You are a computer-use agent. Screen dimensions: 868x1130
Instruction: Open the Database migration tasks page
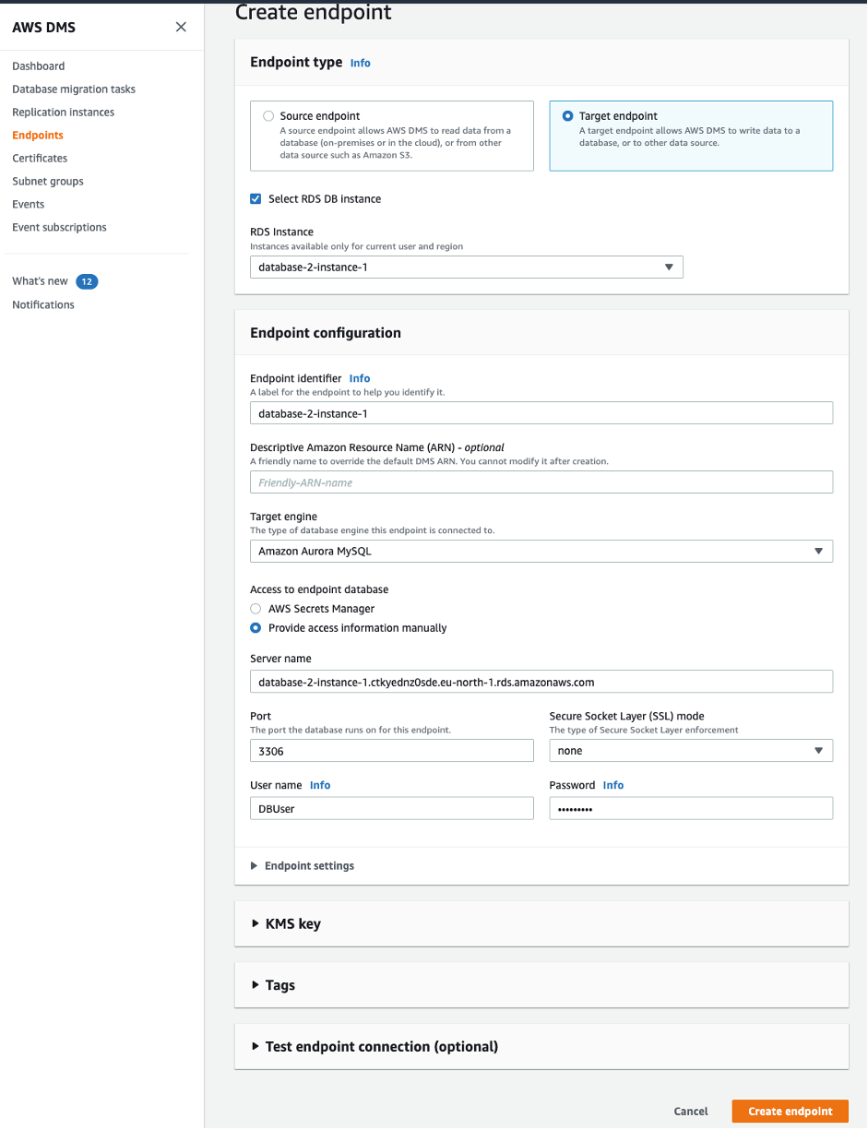click(x=73, y=89)
